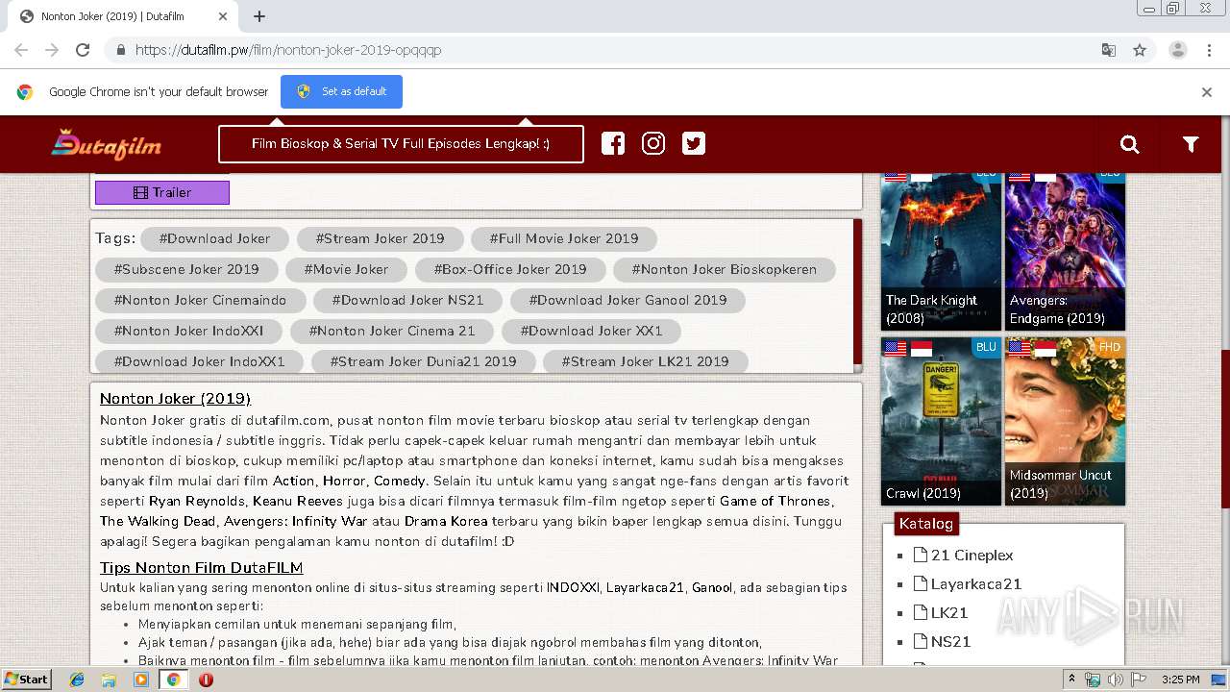Open tag #Nonton Joker IndoXXI
Image resolution: width=1230 pixels, height=692 pixels.
(x=189, y=331)
